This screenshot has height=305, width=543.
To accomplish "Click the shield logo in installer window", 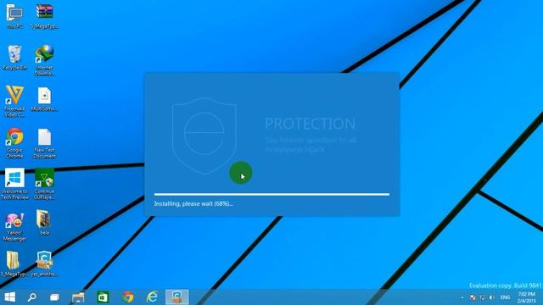I will point(204,136).
